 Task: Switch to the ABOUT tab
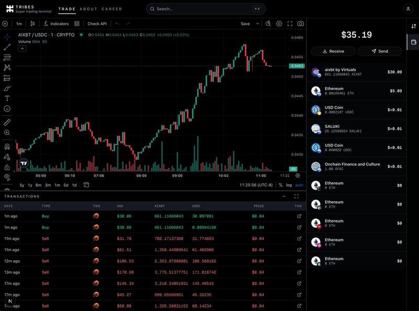tap(89, 9)
